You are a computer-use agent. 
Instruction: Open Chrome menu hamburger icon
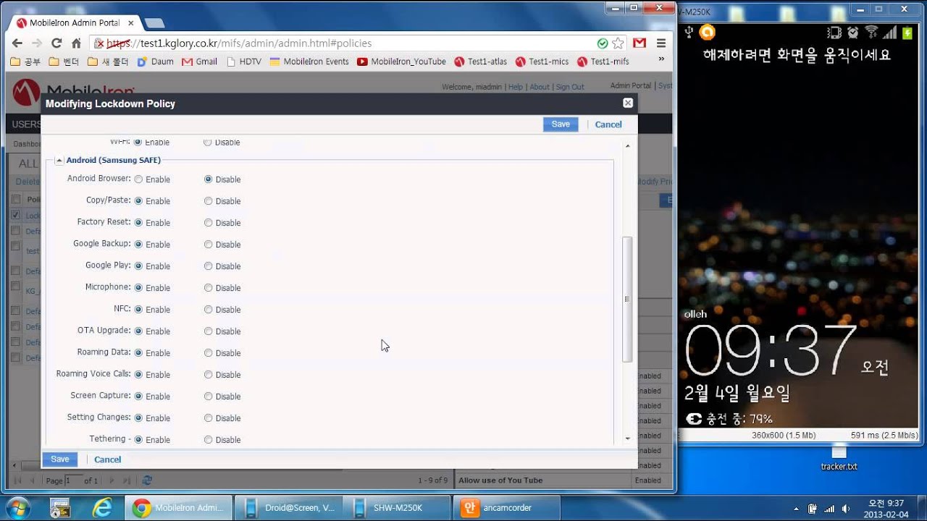coord(660,43)
